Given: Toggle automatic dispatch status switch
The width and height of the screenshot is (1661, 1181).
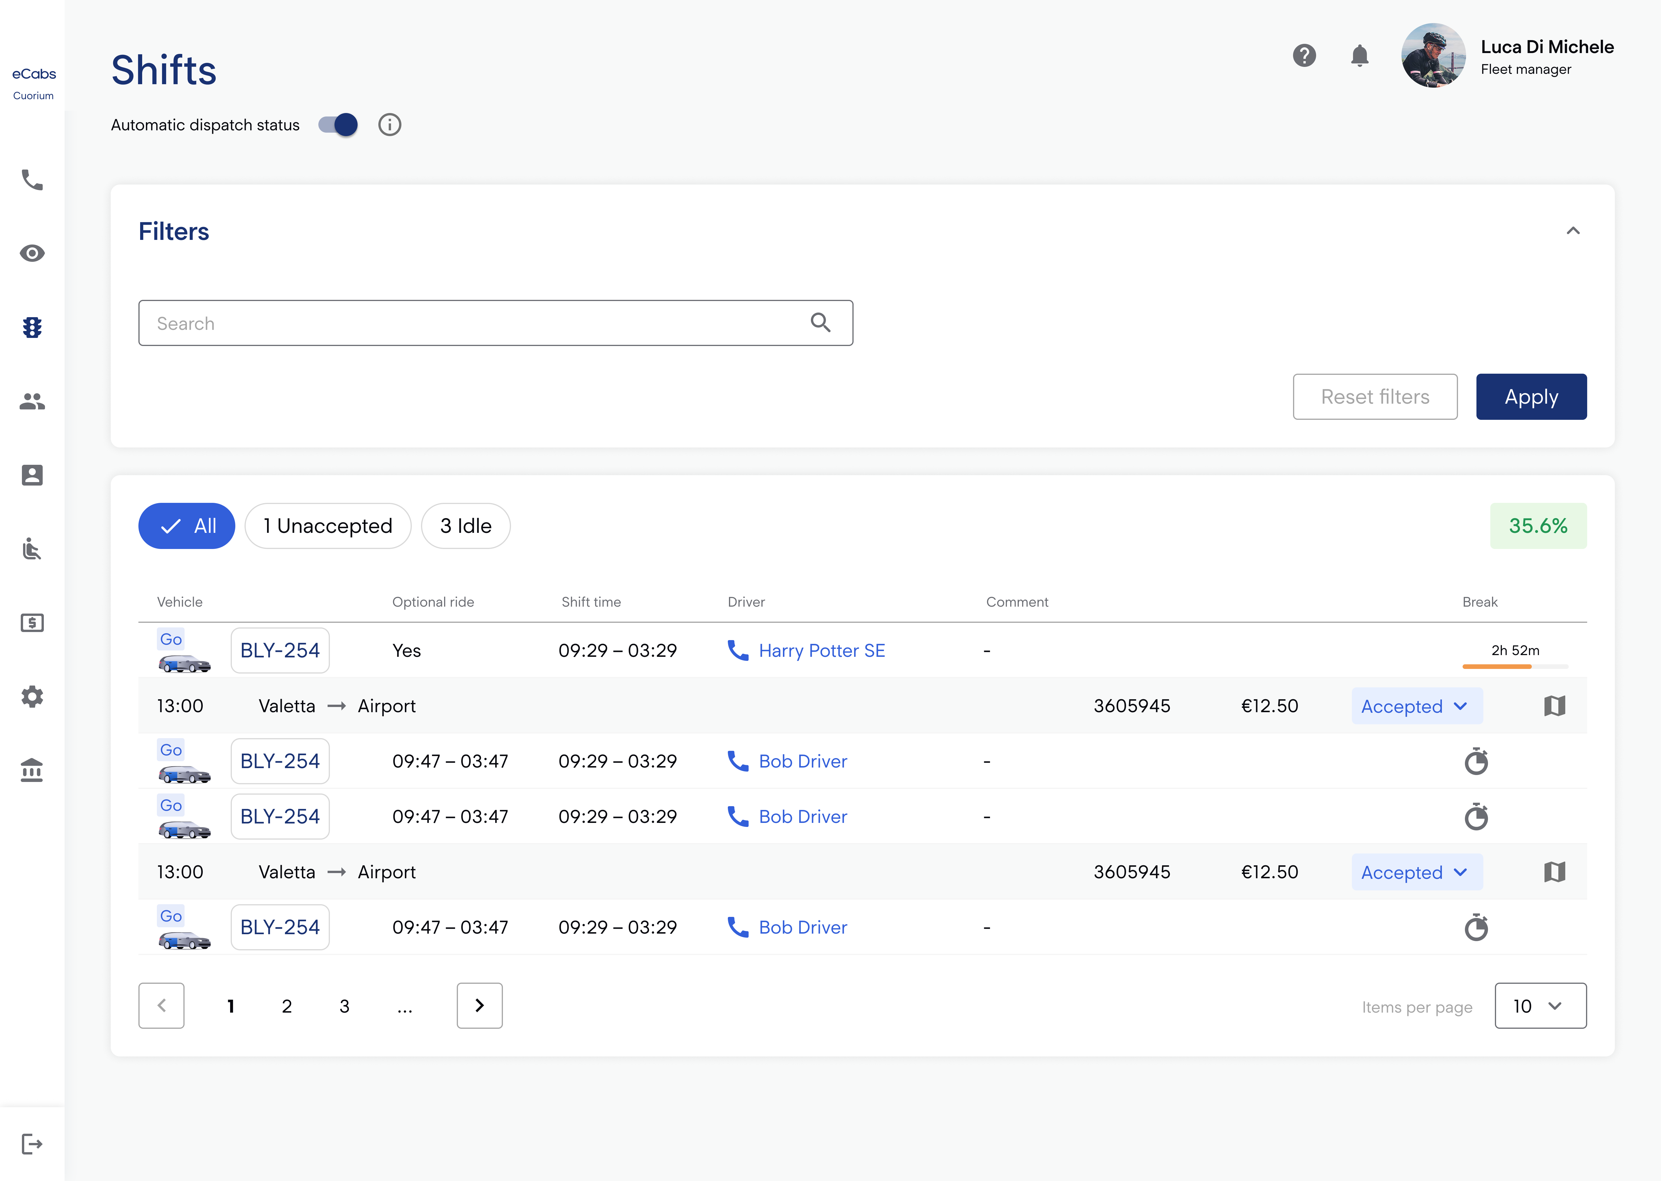Looking at the screenshot, I should (338, 125).
